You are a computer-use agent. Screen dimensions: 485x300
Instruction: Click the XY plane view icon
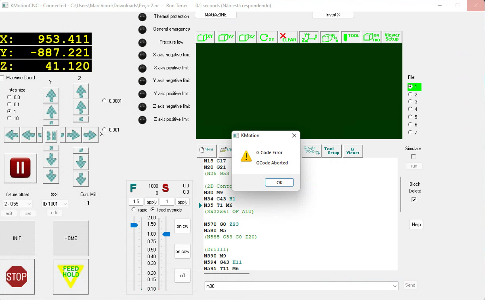pyautogui.click(x=205, y=37)
